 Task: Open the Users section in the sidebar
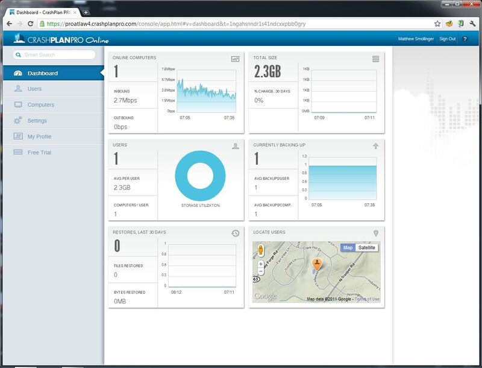click(34, 89)
